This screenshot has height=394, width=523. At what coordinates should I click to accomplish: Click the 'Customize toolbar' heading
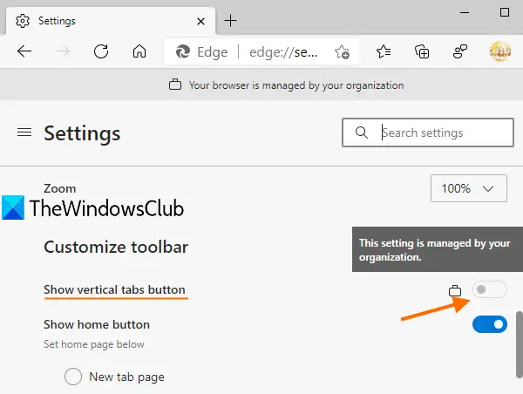(116, 247)
